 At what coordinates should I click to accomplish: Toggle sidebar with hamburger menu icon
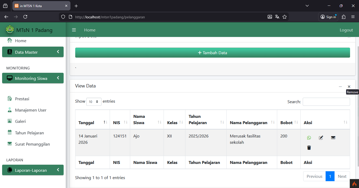[74, 30]
